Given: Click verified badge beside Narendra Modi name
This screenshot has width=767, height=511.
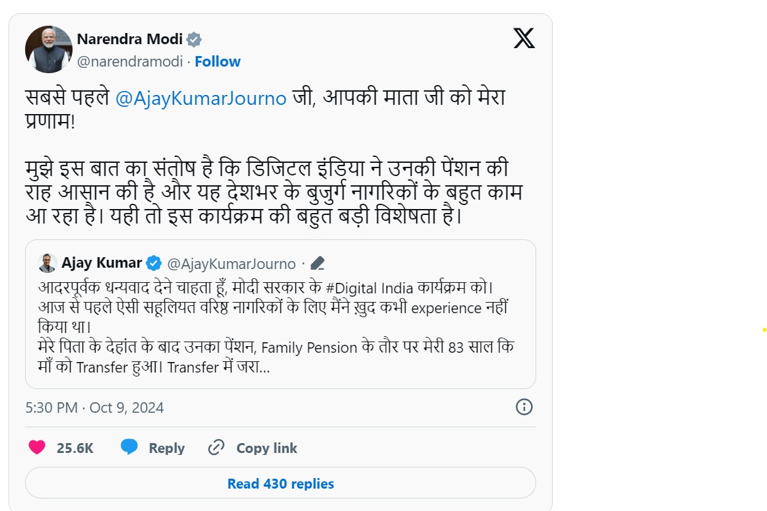Looking at the screenshot, I should [194, 40].
